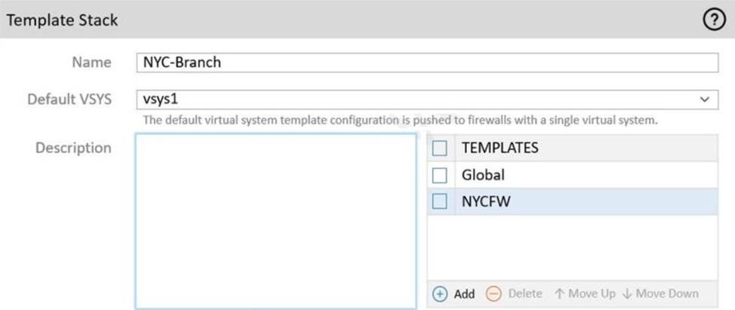Image resolution: width=735 pixels, height=310 pixels.
Task: Click the Delete minus icon
Action: coord(494,293)
